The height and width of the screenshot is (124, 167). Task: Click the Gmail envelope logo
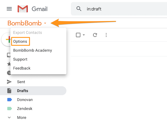point(23,9)
